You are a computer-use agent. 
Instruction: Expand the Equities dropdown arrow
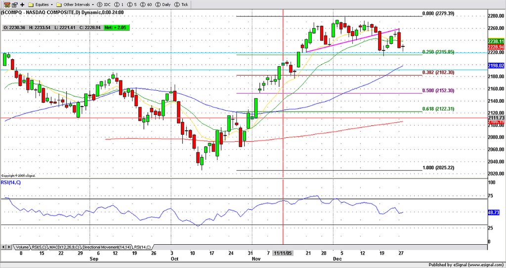pos(51,5)
